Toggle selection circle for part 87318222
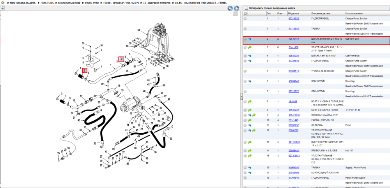Image resolution: width=390 pixels, height=188 pixels. tap(245, 91)
